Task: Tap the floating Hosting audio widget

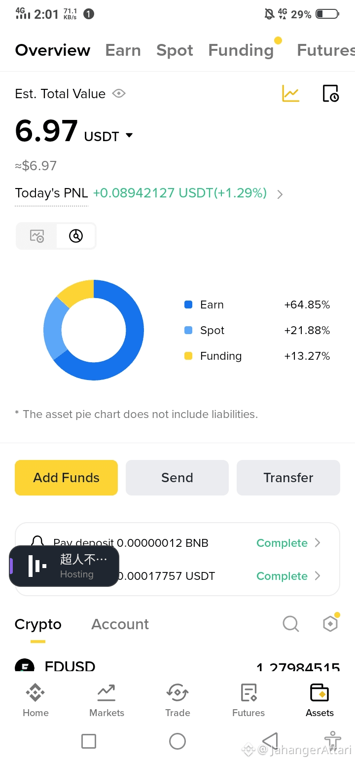Action: point(64,566)
